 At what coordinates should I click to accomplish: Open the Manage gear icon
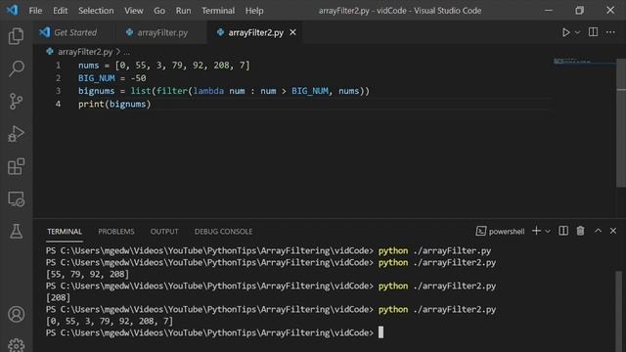point(16,345)
